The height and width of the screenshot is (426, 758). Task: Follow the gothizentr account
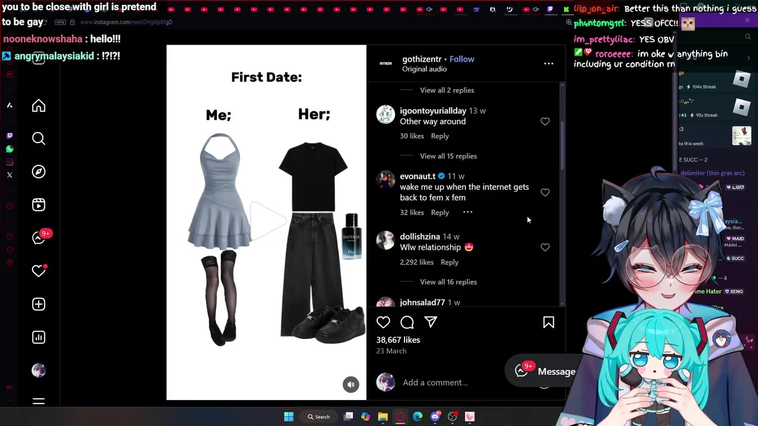[462, 59]
